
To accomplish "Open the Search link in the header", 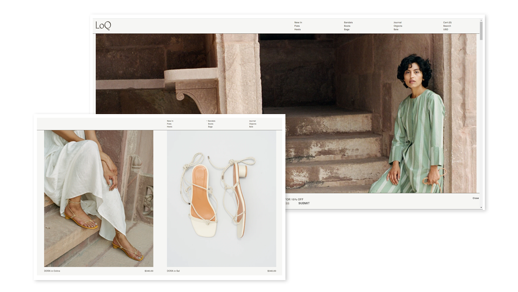I will 447,26.
